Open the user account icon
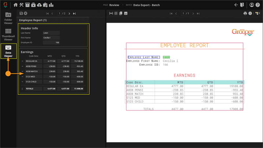Image resolution: width=263 pixels, height=148 pixels. [x=251, y=5]
